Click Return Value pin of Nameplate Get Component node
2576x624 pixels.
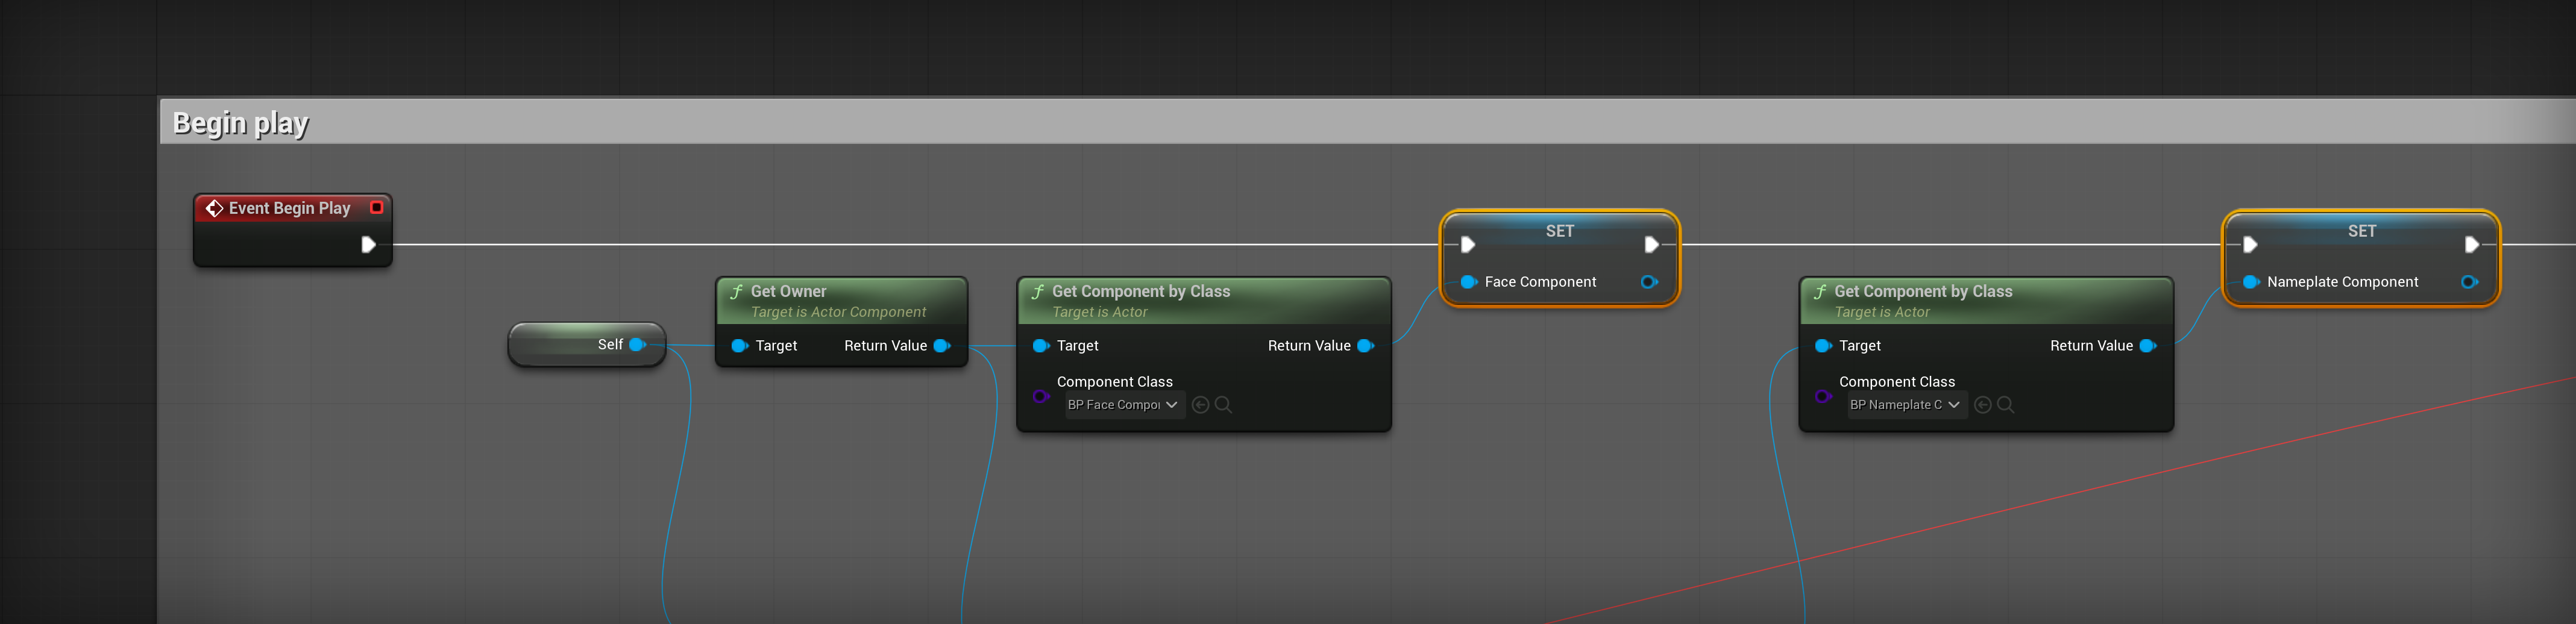[x=2148, y=345]
